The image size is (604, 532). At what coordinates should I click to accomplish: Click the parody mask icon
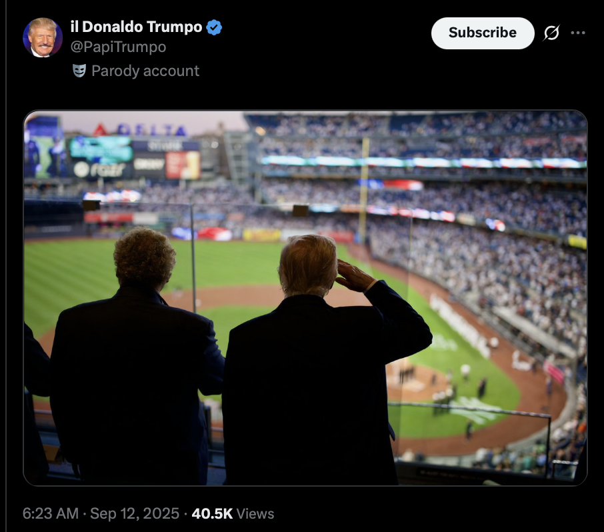tap(79, 71)
